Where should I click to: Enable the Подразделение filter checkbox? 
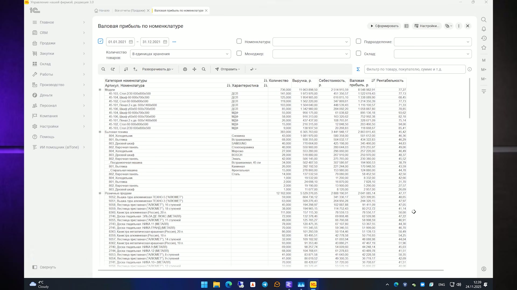(x=358, y=41)
